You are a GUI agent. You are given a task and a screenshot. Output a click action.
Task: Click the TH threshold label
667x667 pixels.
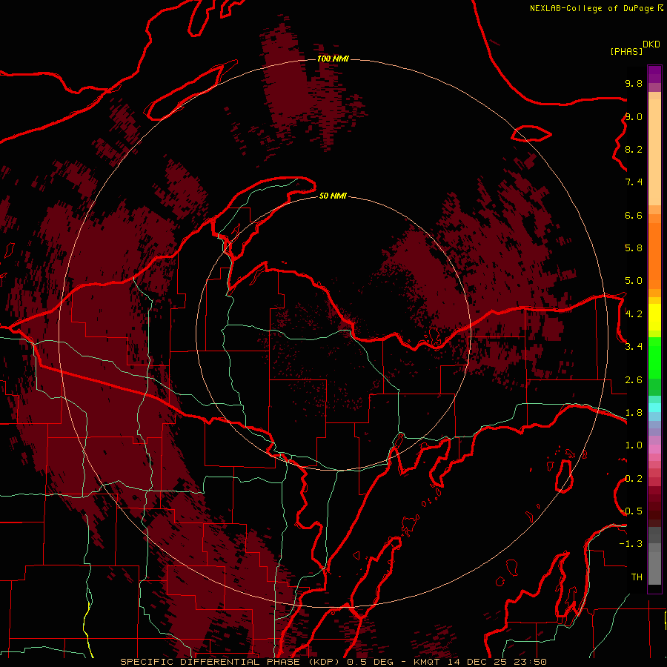637,577
